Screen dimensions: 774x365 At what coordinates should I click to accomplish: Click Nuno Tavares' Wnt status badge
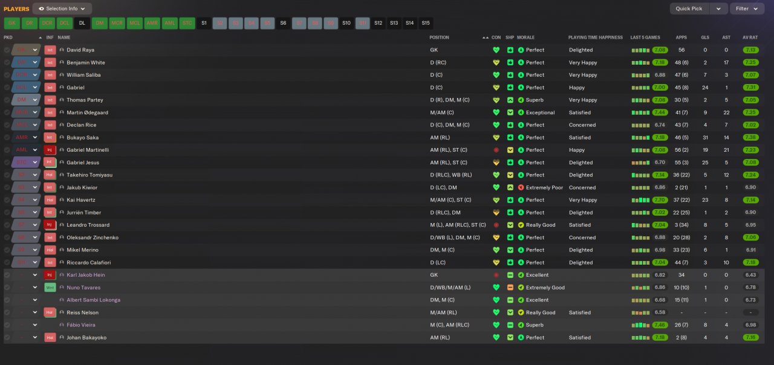tap(50, 288)
